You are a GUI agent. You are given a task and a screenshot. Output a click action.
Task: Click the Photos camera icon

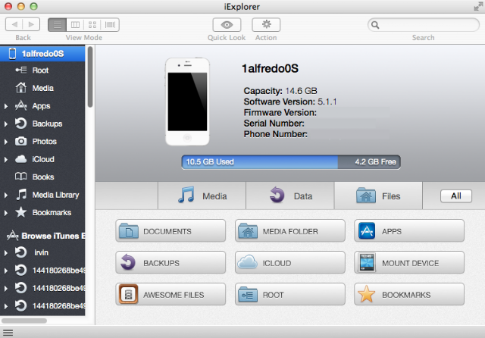pos(20,141)
